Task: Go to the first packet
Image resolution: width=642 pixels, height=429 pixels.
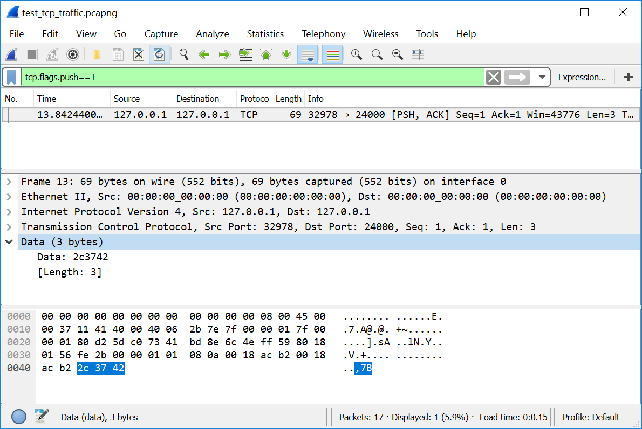Action: click(266, 54)
